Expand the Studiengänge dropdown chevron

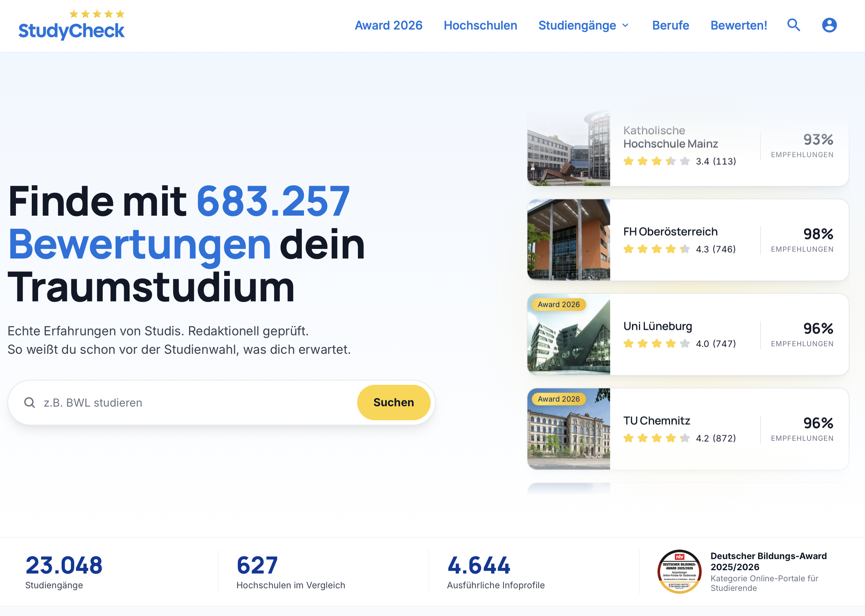[626, 25]
